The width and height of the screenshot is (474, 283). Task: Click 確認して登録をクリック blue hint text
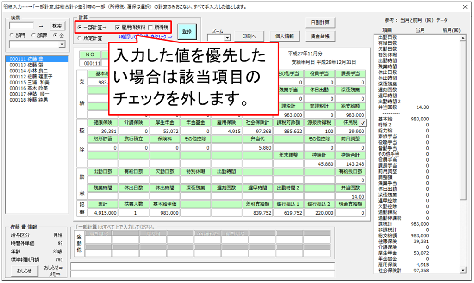[145, 37]
